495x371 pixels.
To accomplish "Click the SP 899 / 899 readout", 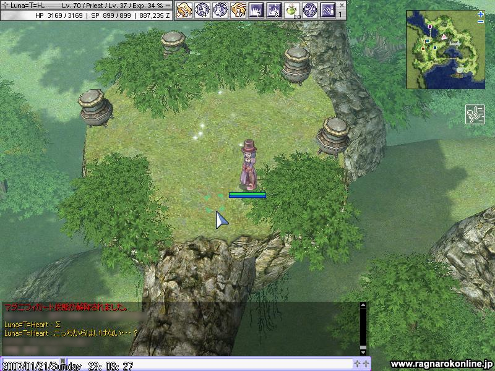I will [x=111, y=15].
